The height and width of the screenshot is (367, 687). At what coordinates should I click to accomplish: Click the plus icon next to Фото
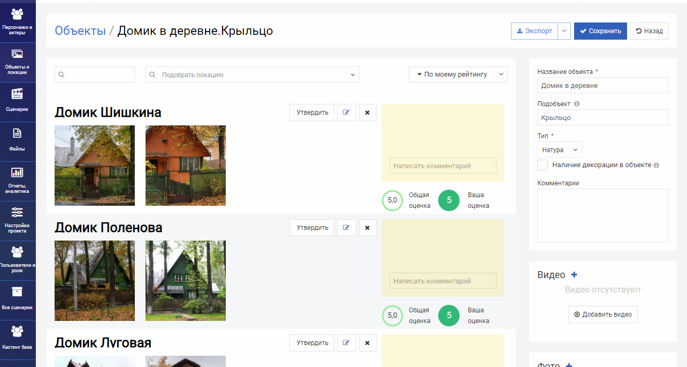[569, 365]
